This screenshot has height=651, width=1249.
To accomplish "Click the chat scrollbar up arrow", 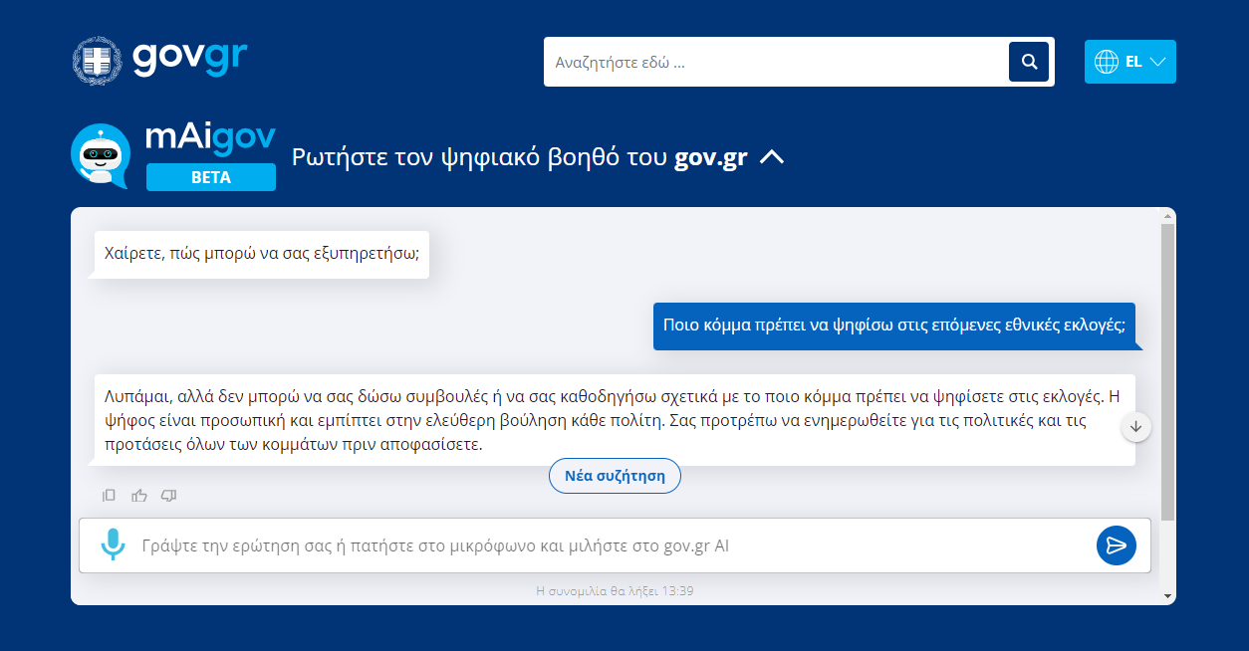I will (x=1168, y=215).
